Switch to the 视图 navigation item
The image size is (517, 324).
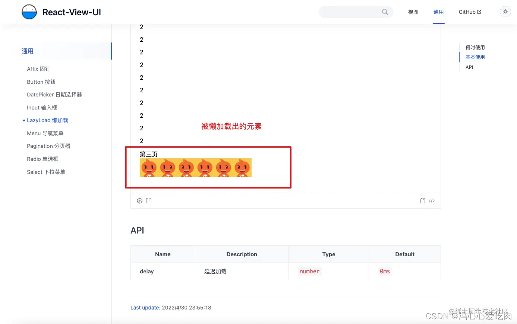coord(413,12)
